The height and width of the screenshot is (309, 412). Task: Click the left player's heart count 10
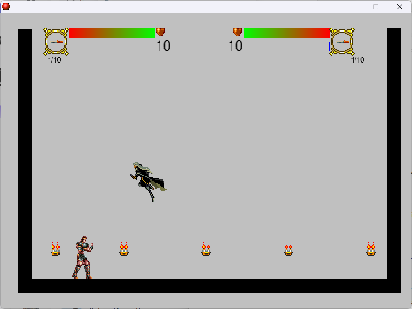pyautogui.click(x=163, y=46)
